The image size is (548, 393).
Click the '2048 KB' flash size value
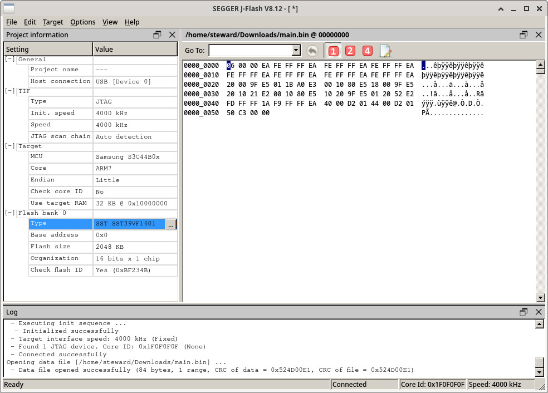click(110, 247)
